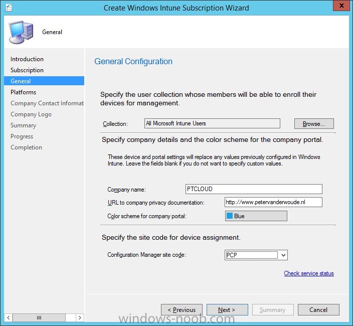Cancel the wizard
Image resolution: width=353 pixels, height=326 pixels.
tap(318, 310)
